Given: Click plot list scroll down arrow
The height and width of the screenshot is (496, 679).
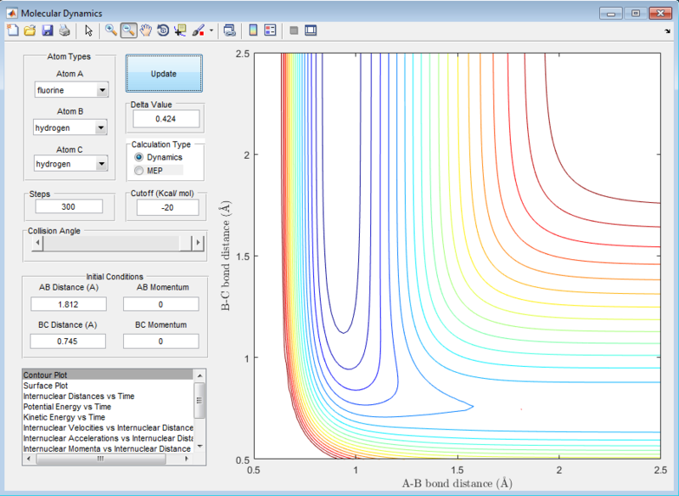Looking at the screenshot, I should pyautogui.click(x=199, y=447).
